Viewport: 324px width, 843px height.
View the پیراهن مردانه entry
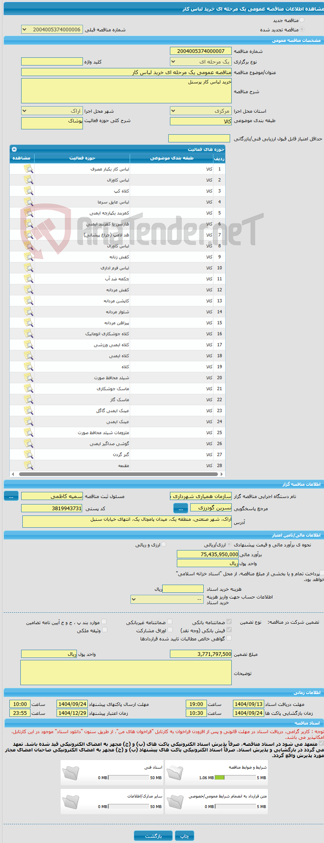(28, 323)
